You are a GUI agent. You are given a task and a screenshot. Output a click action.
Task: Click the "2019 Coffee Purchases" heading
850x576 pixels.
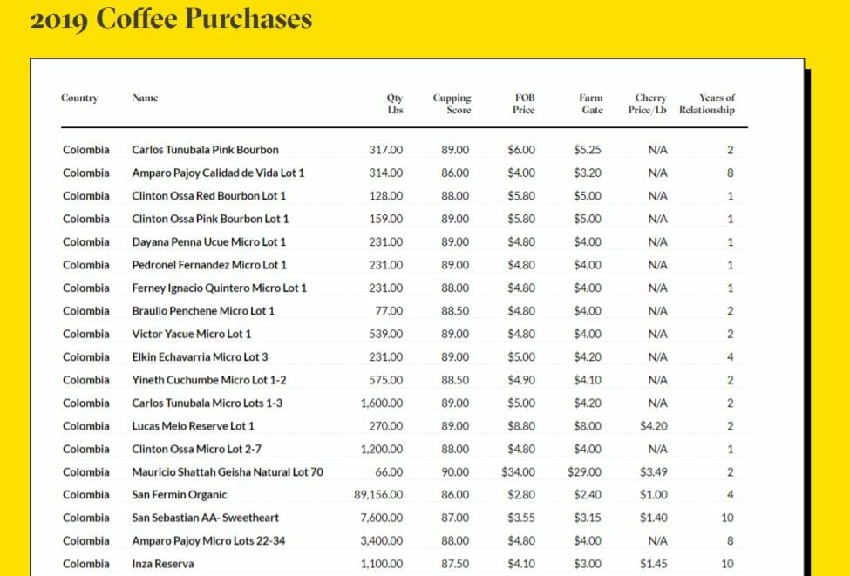pos(171,18)
